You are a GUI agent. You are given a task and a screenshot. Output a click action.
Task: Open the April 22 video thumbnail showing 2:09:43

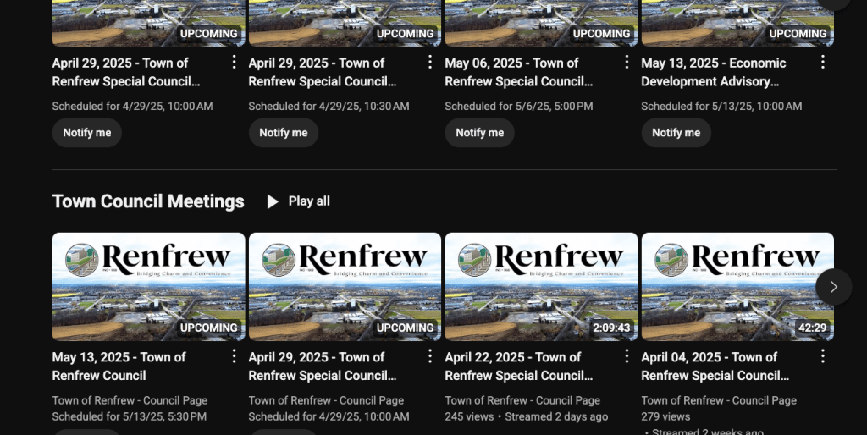pos(541,287)
